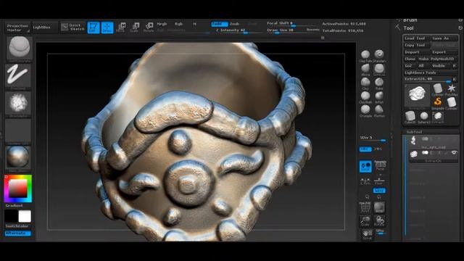Select the Inflat brush
Viewport: 464px width, 261px height.
[x=379, y=97]
